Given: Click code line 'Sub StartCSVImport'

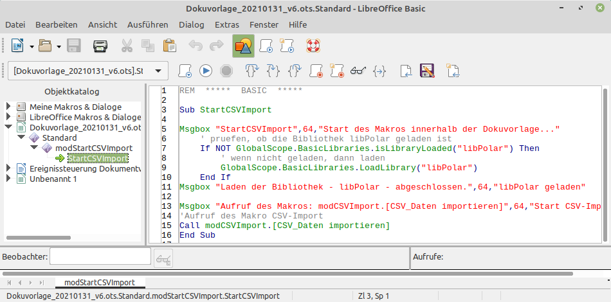Looking at the screenshot, I should coord(225,110).
